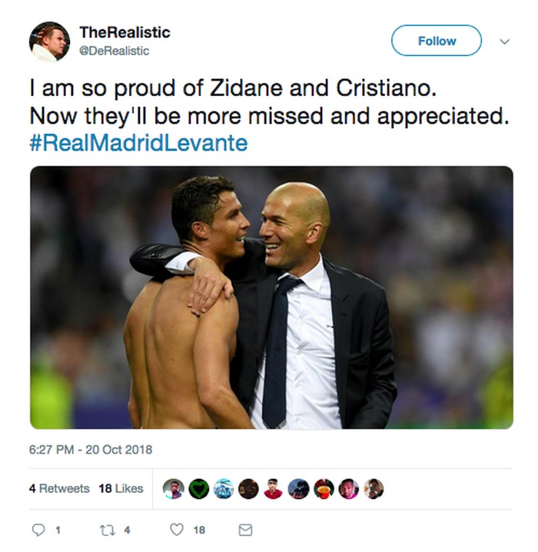The width and height of the screenshot is (538, 552).
Task: Send tweet via Direct Message envelope icon
Action: (245, 530)
